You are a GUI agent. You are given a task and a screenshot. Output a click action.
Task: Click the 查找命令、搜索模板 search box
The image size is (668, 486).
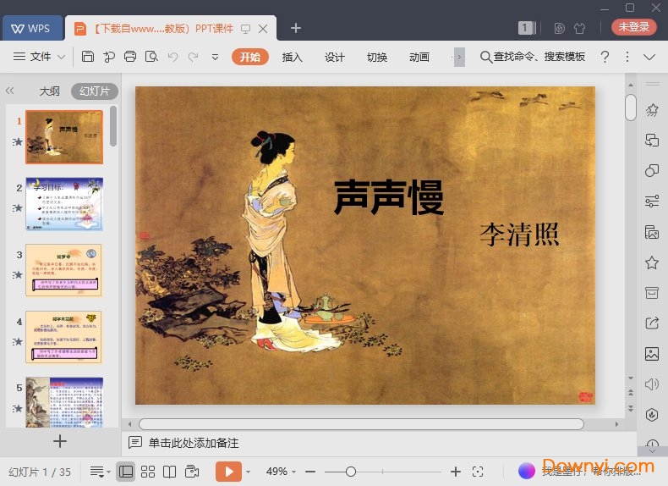(533, 57)
